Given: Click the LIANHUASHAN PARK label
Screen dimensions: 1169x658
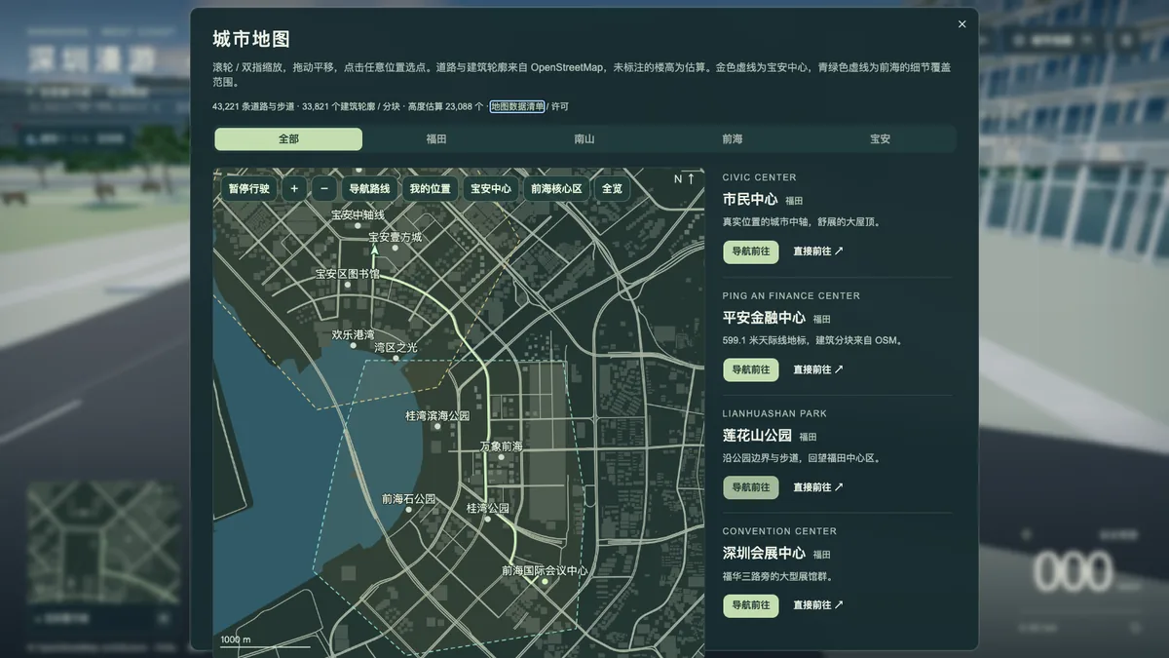Looking at the screenshot, I should 774,413.
